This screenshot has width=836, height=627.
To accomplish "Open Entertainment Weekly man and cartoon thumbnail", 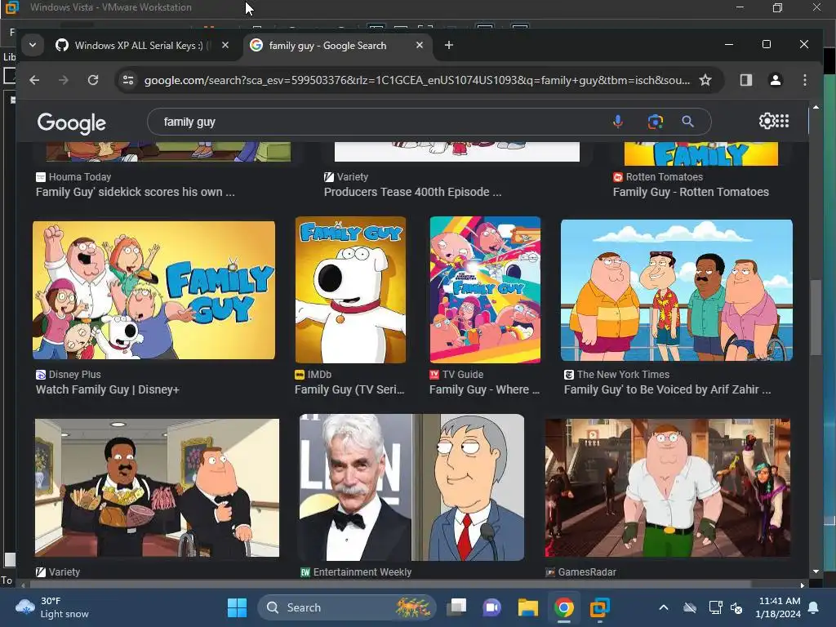I will point(411,487).
